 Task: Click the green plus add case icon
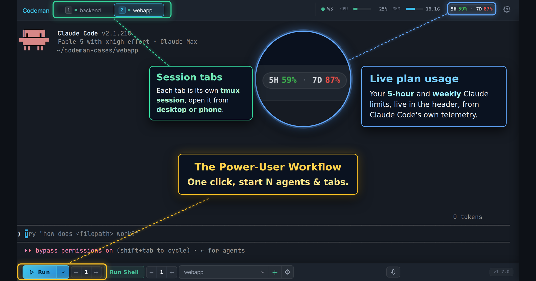[x=275, y=272]
